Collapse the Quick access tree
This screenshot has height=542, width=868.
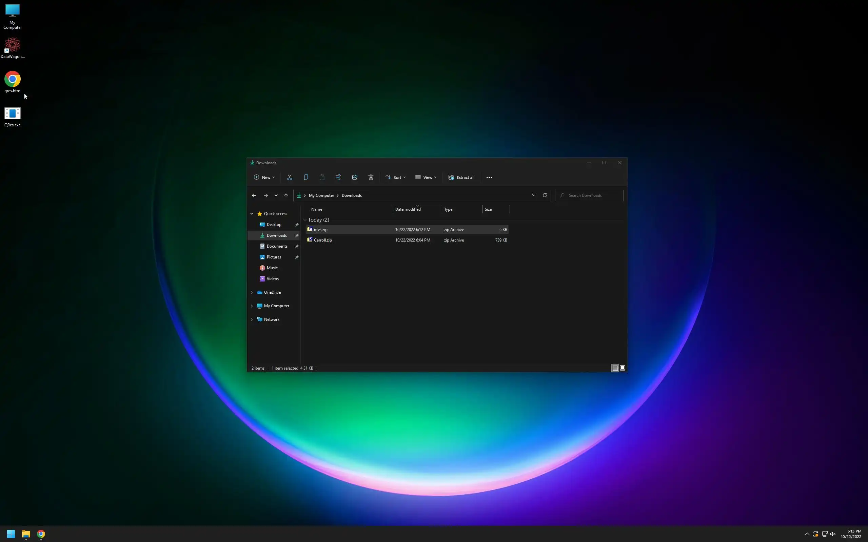click(x=252, y=214)
